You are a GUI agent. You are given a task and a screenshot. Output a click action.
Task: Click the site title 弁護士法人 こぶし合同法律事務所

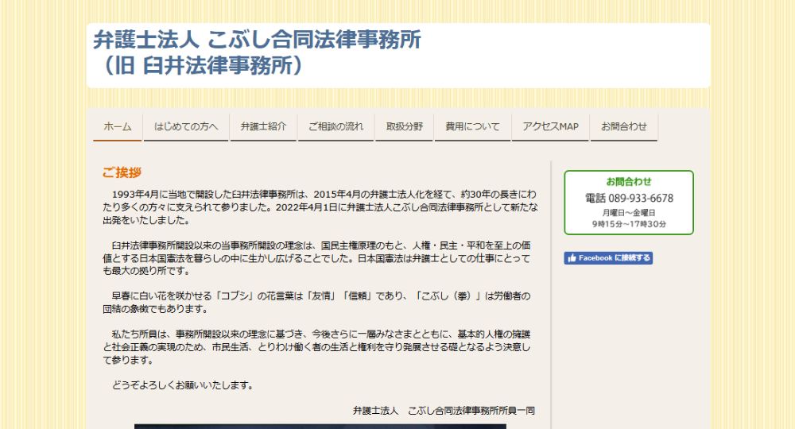coord(257,40)
